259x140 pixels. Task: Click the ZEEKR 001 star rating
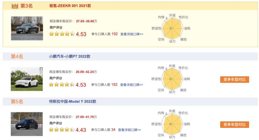(62, 34)
